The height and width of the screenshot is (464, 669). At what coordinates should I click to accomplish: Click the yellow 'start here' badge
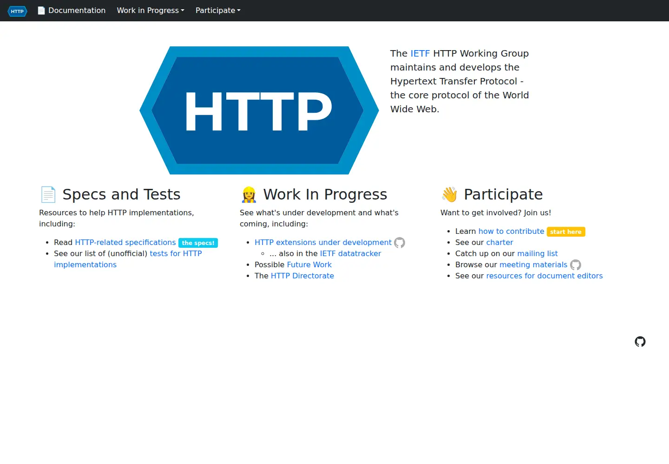(566, 232)
